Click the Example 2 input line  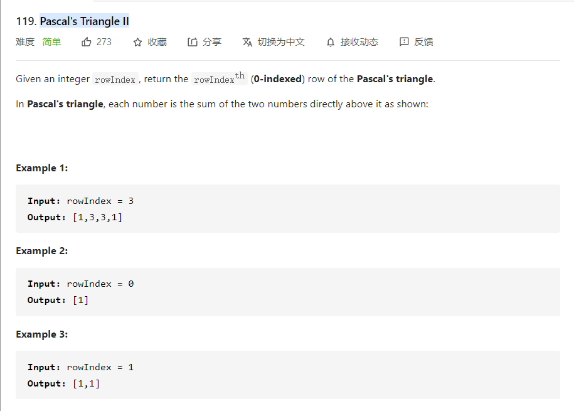(x=80, y=284)
